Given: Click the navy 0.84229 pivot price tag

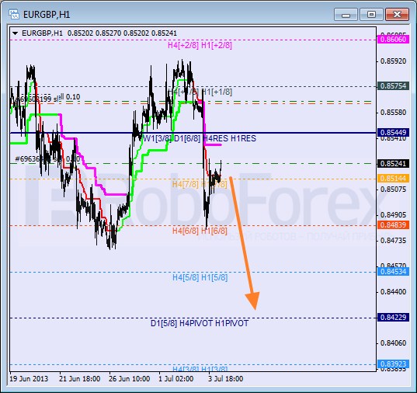Looking at the screenshot, I should 393,317.
